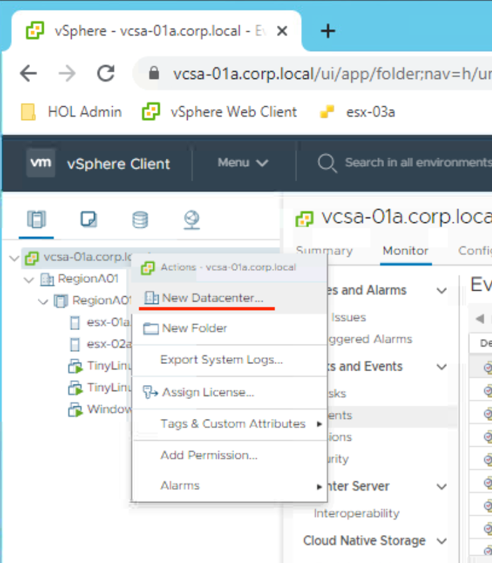Open Sessions in Monitor sidebar
Screen dimensions: 492x563
click(340, 438)
